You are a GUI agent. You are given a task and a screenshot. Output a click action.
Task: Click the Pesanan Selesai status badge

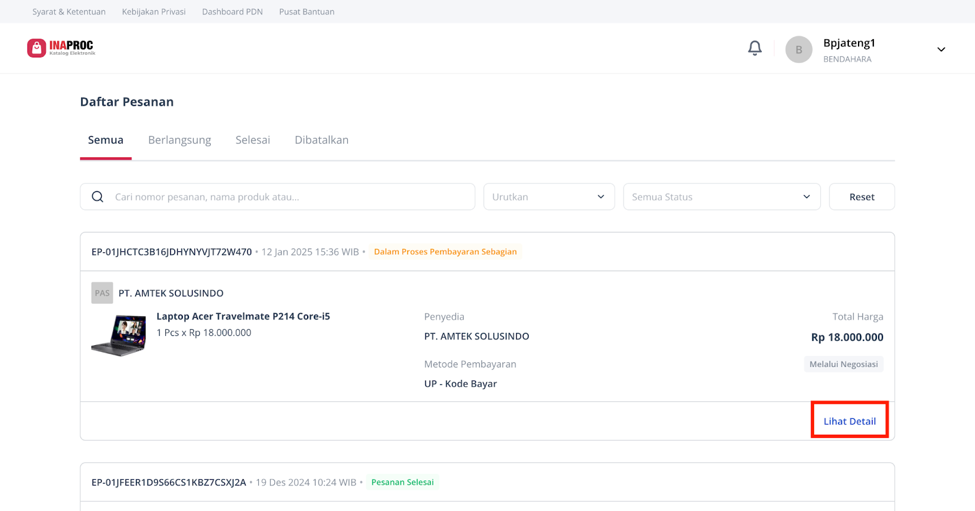coord(402,482)
